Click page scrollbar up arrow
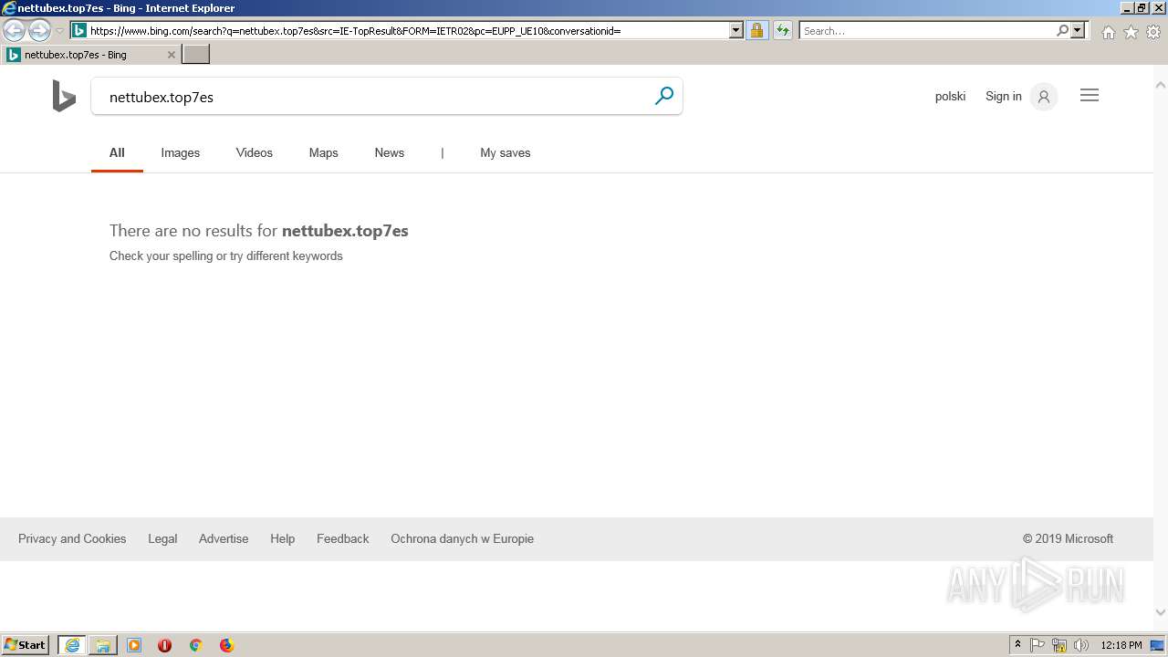 pos(1161,85)
